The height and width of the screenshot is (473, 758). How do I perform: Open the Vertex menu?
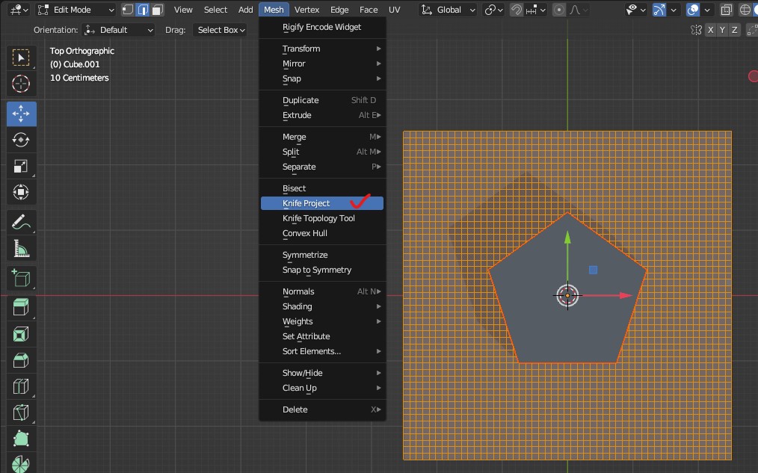(306, 10)
